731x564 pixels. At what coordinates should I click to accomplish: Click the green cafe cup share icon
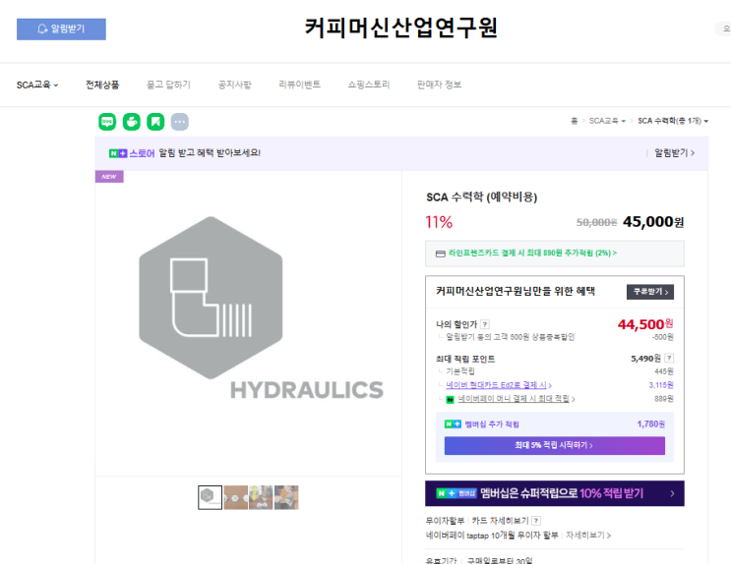[132, 122]
